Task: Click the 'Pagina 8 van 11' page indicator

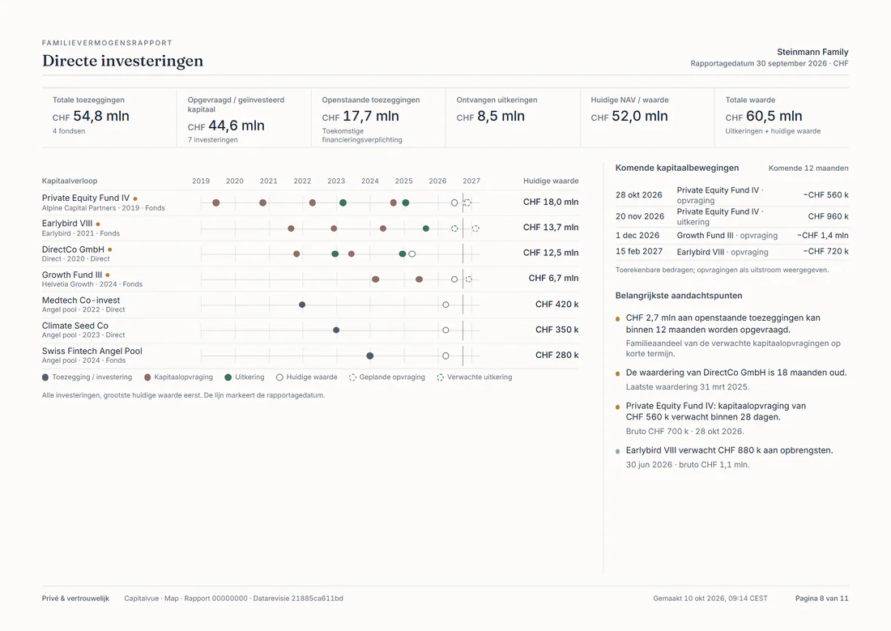Action: 821,599
